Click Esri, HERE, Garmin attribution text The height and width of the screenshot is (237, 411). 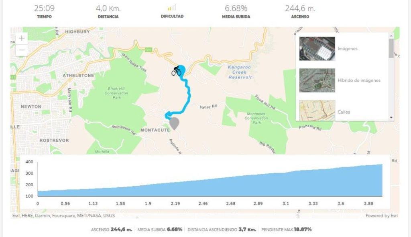63,215
